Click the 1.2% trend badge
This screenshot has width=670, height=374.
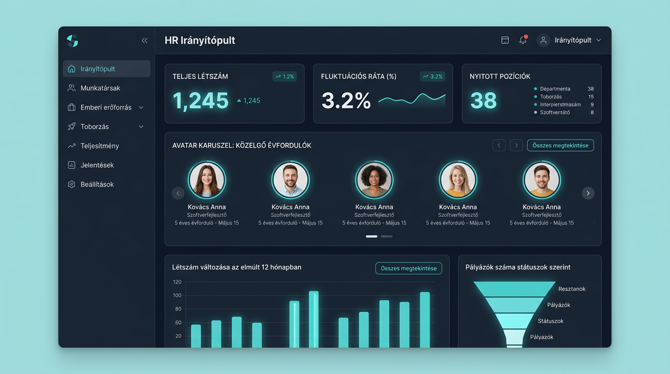point(285,76)
